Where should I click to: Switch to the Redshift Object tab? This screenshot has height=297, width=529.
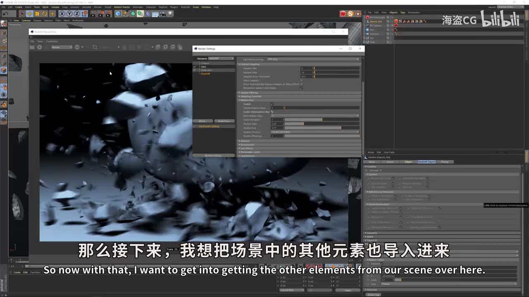pos(426,162)
